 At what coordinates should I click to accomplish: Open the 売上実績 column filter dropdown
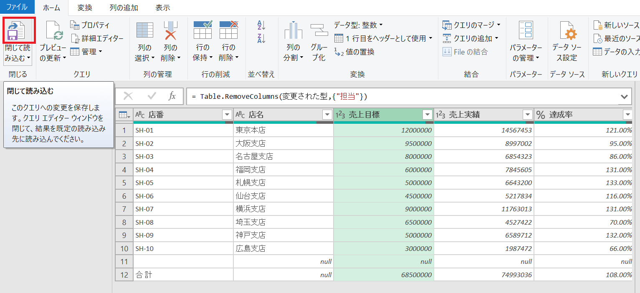[528, 115]
